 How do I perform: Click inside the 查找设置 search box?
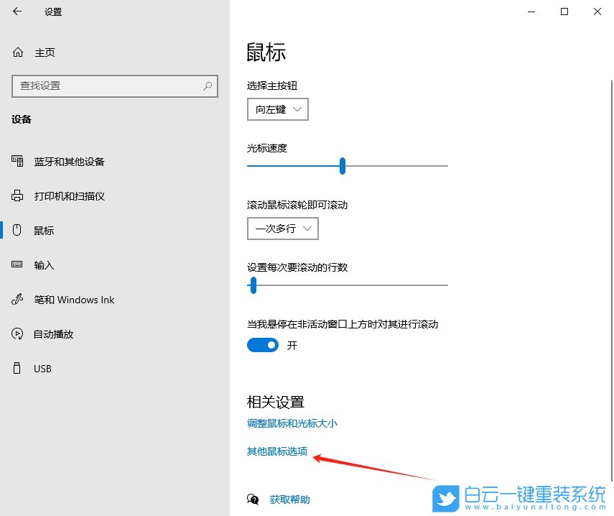point(108,86)
